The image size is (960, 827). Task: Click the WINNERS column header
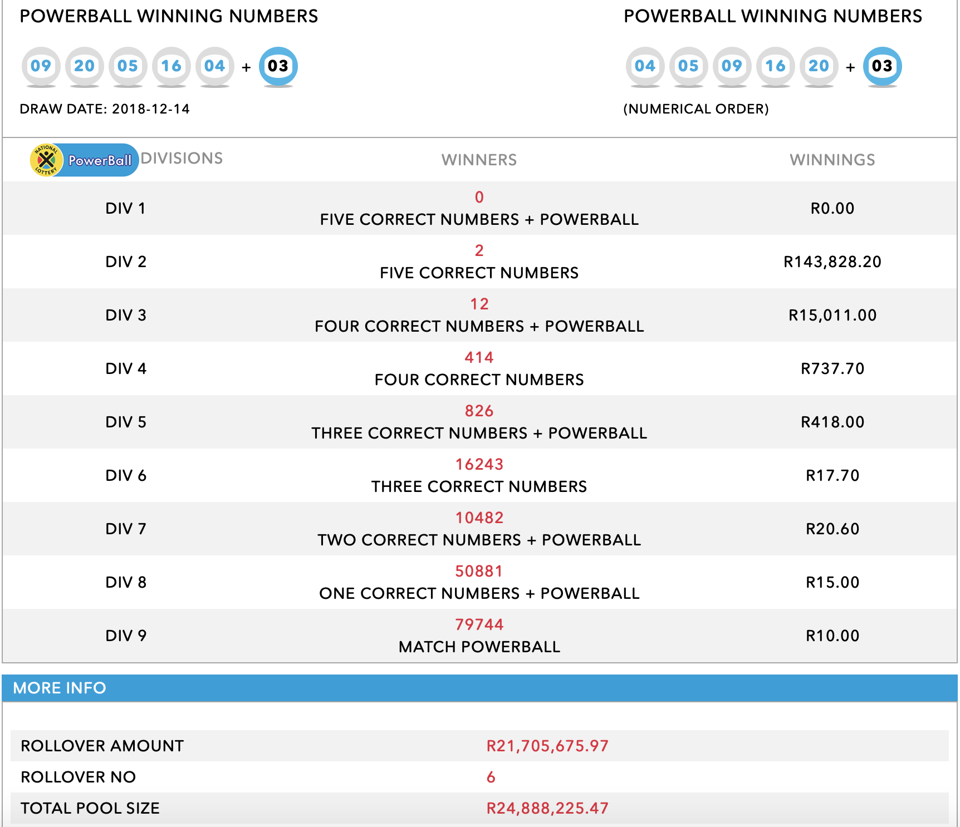(x=479, y=160)
